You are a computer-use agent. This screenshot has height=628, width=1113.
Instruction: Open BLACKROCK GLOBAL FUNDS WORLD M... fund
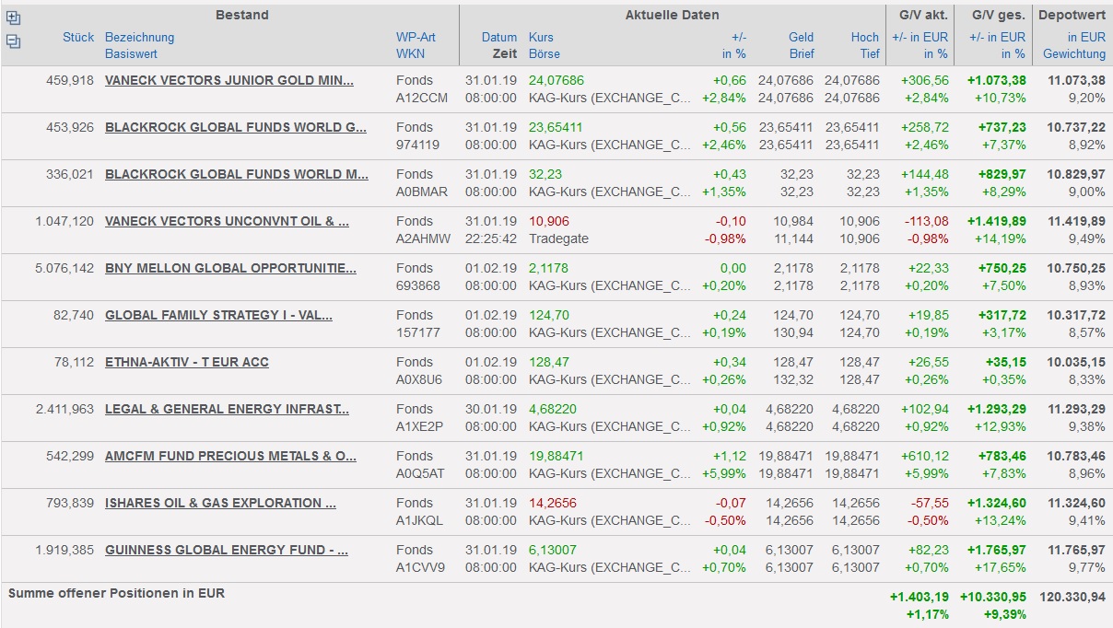click(237, 174)
